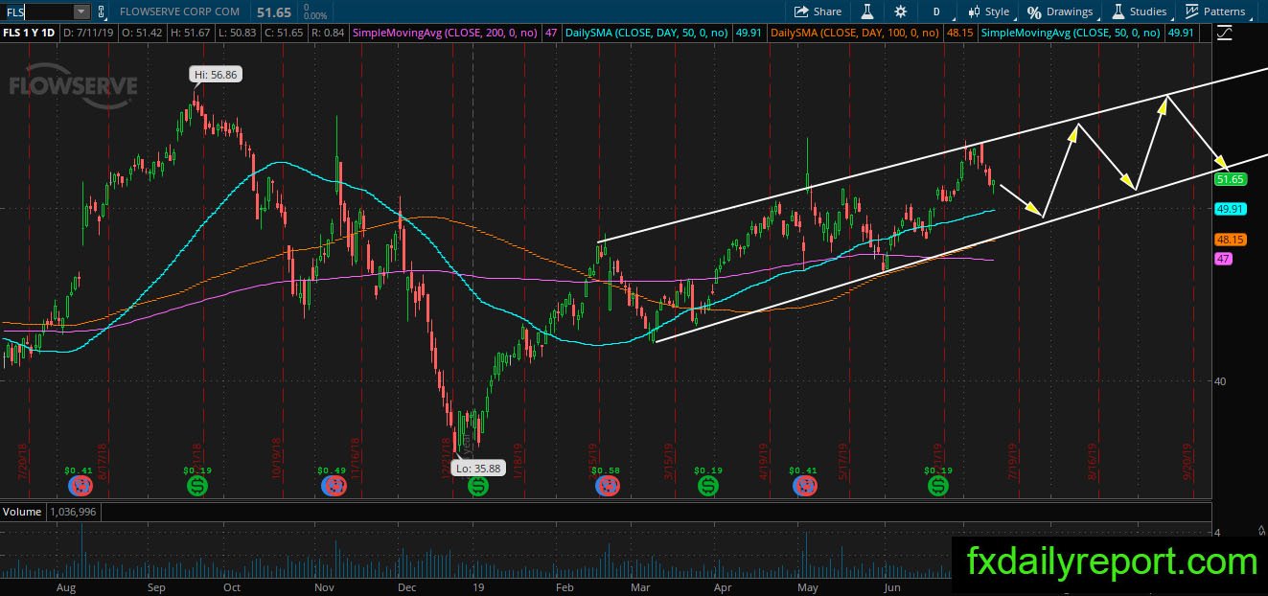Click the FLS 1 Y 1D chart label
The image size is (1268, 596).
tap(30, 33)
